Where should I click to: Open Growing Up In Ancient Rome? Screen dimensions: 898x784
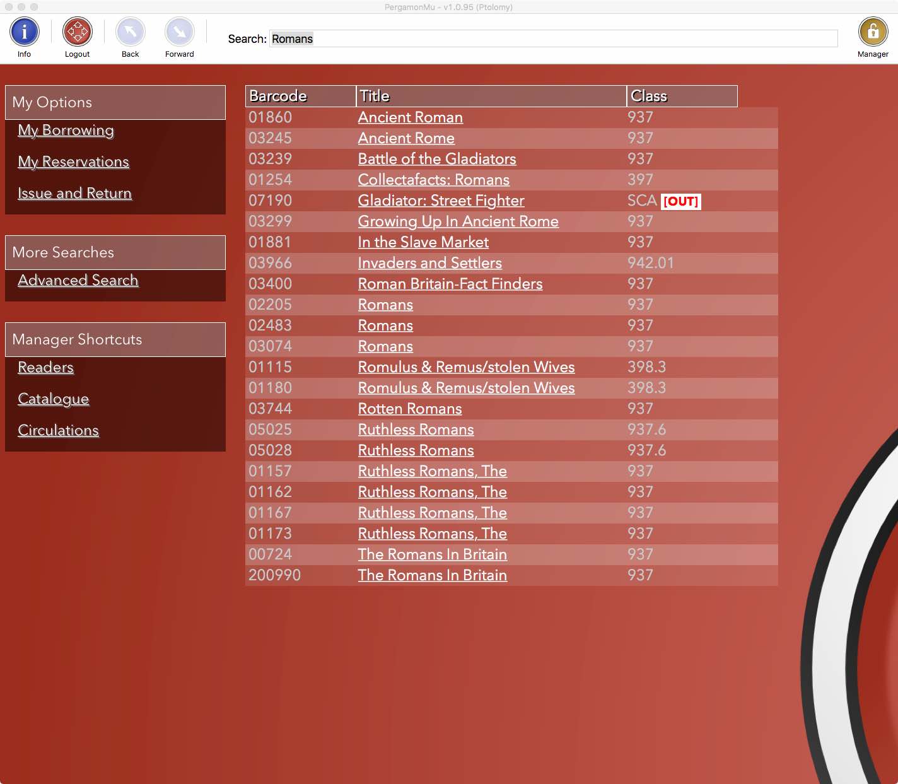point(458,221)
